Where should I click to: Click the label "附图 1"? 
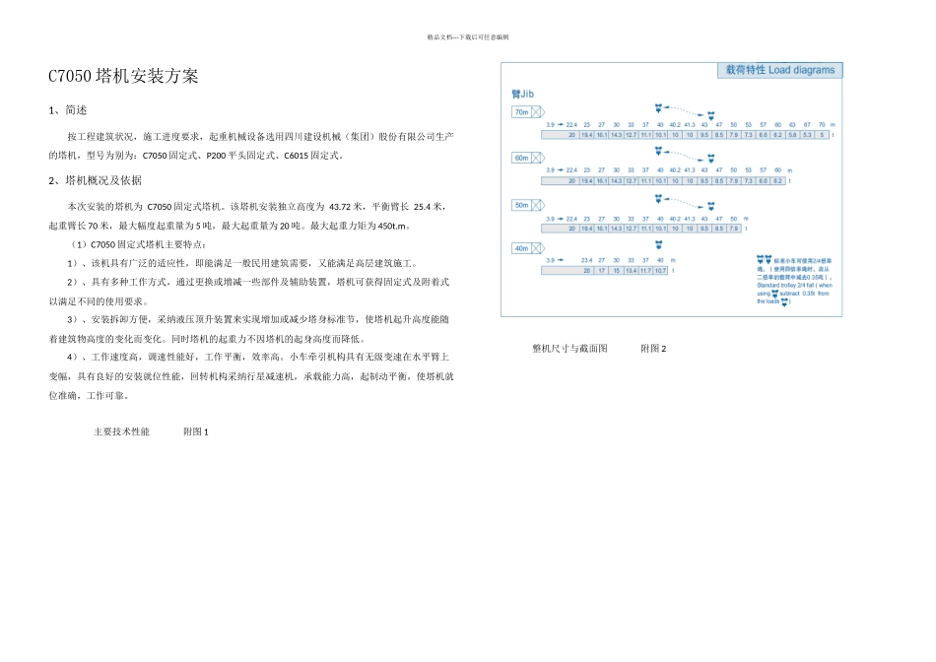point(196,431)
